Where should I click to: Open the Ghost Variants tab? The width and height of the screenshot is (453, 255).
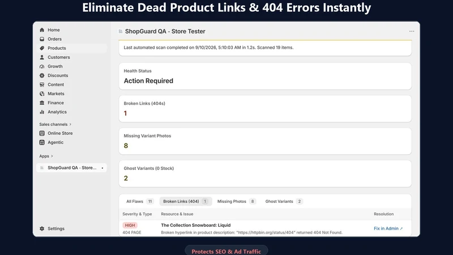[x=284, y=201]
